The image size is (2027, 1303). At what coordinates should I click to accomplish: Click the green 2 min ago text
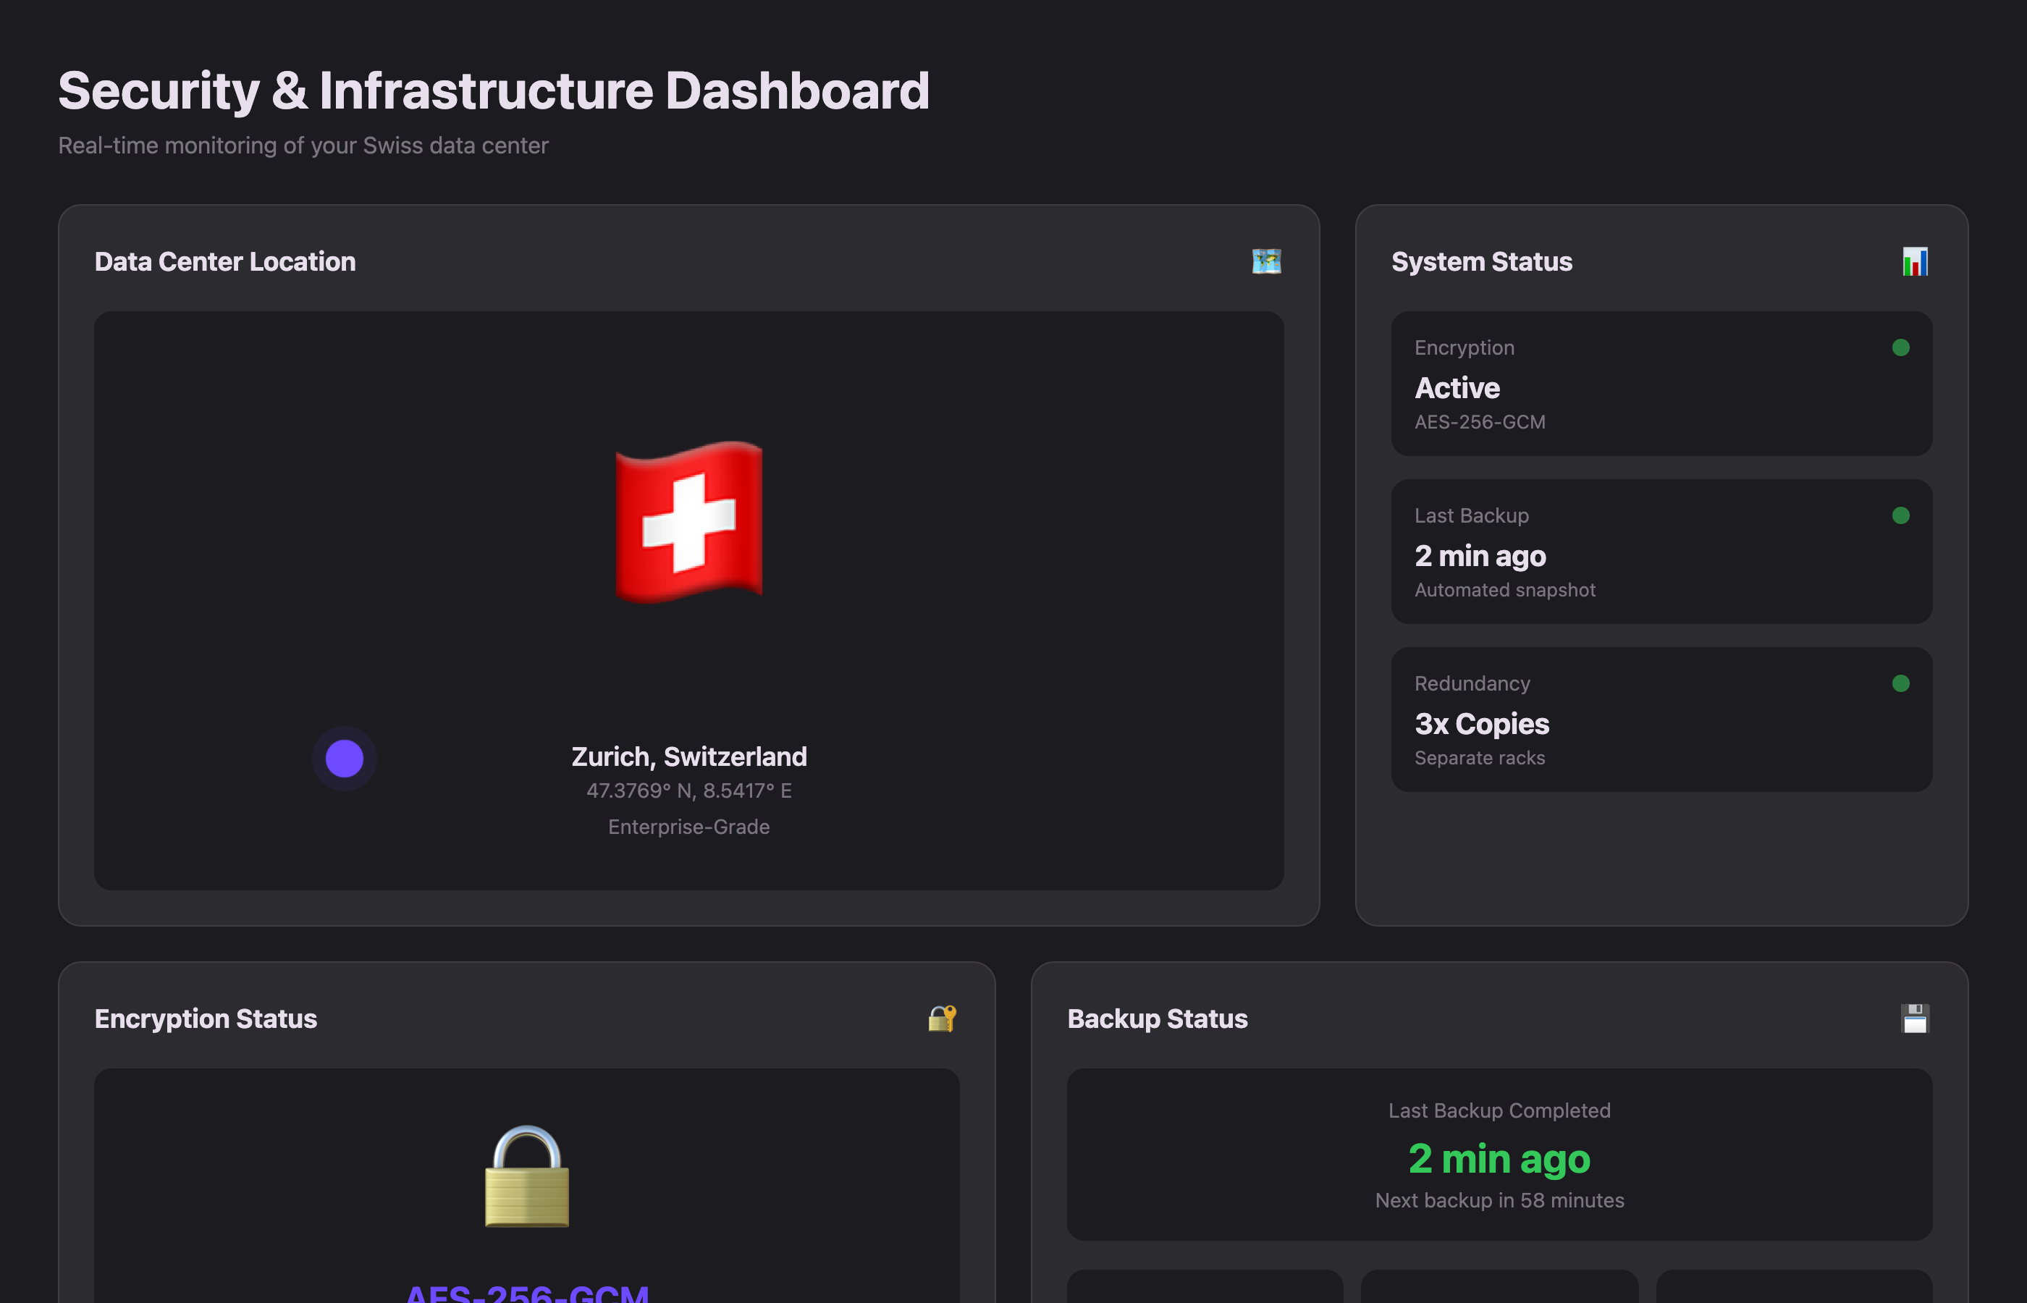click(x=1499, y=1160)
